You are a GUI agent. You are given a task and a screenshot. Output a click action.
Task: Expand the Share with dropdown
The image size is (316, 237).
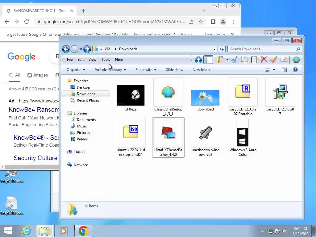pyautogui.click(x=146, y=70)
